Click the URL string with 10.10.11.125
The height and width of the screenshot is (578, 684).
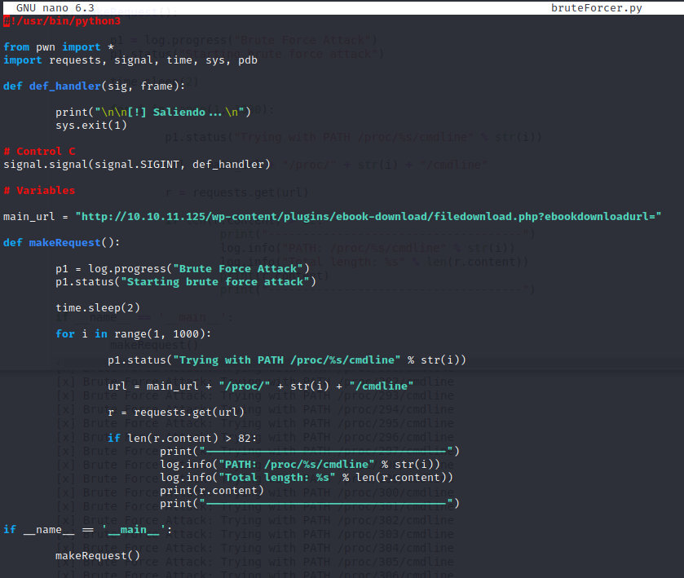click(x=368, y=216)
